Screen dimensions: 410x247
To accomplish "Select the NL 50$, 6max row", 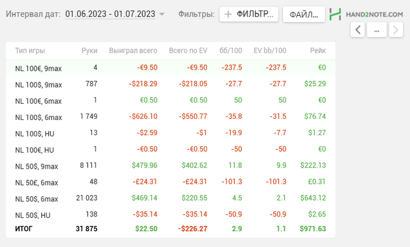I will [x=170, y=198].
